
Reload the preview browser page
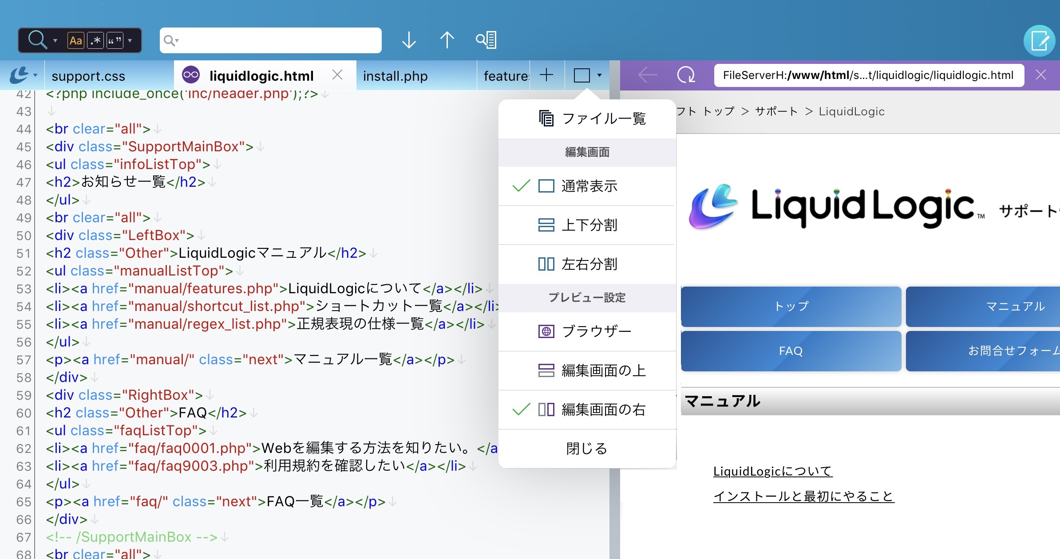[686, 75]
